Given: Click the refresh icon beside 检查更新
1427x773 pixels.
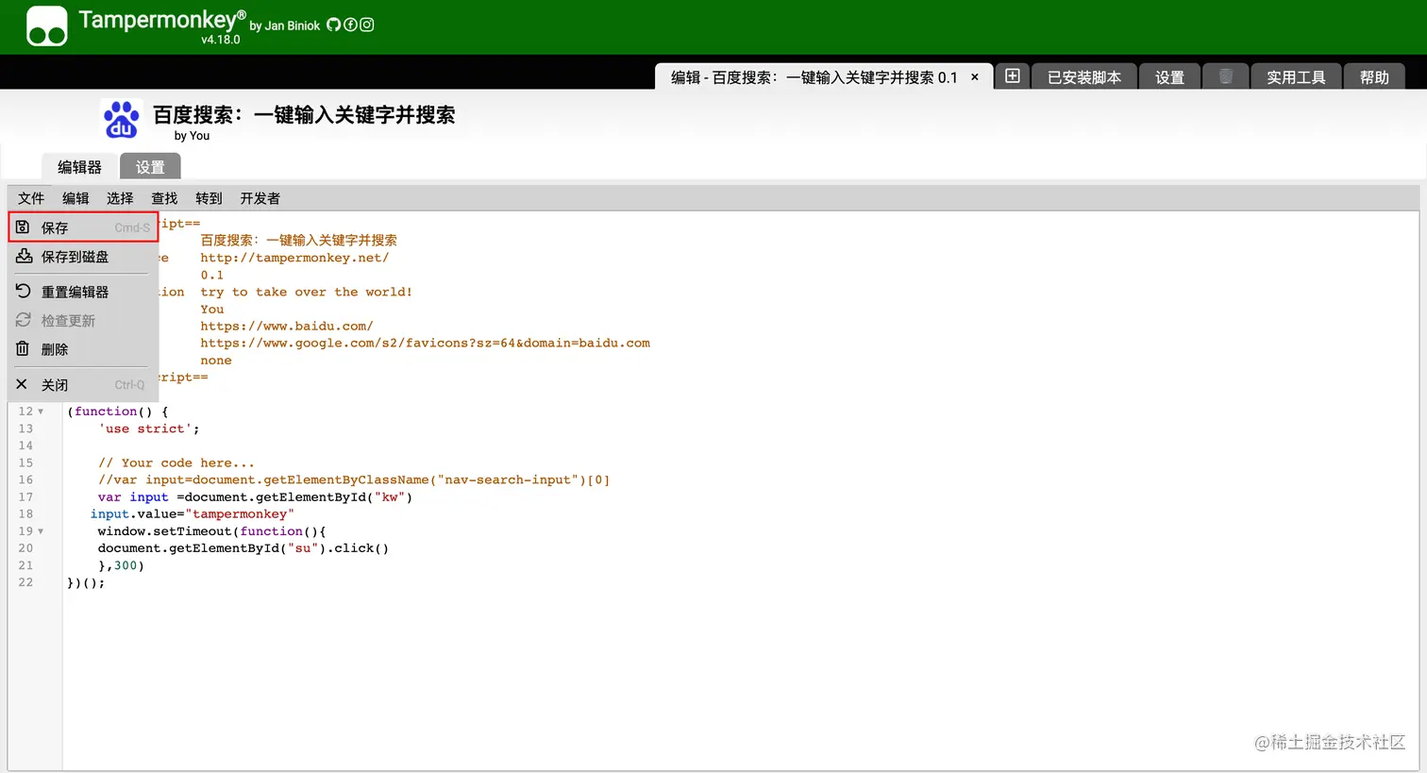Looking at the screenshot, I should point(24,320).
